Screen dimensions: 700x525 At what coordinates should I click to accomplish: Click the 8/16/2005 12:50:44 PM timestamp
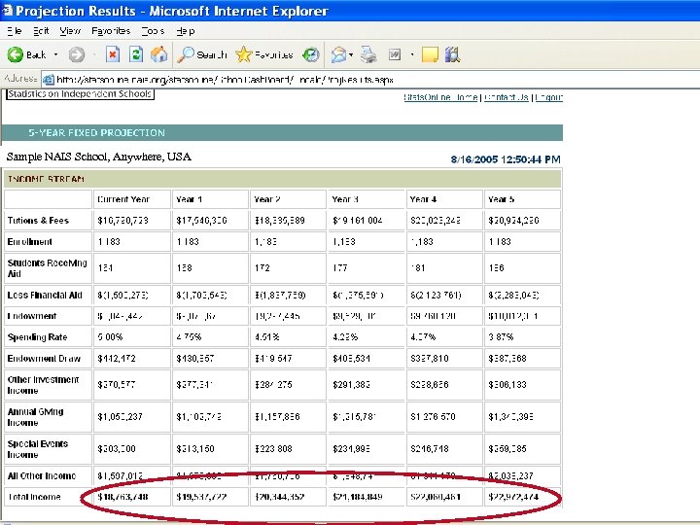click(x=506, y=159)
